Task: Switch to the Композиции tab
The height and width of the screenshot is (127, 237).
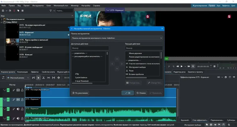Action: pos(23,72)
